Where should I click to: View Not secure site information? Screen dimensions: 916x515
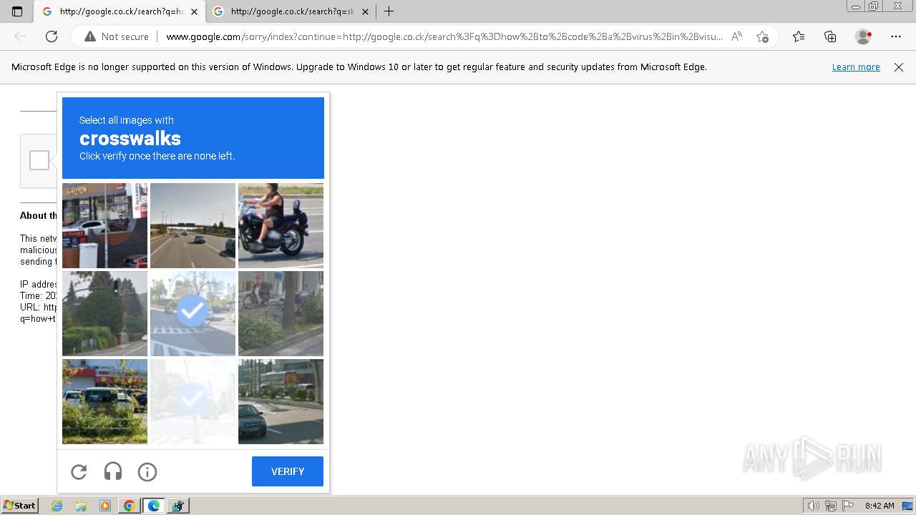[x=117, y=36]
